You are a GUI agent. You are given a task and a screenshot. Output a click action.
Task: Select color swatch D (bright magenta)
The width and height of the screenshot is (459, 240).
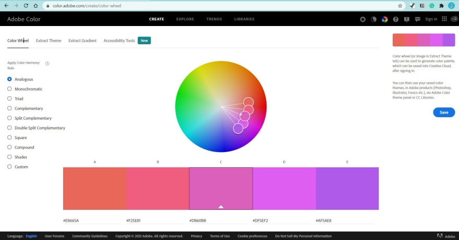click(284, 188)
